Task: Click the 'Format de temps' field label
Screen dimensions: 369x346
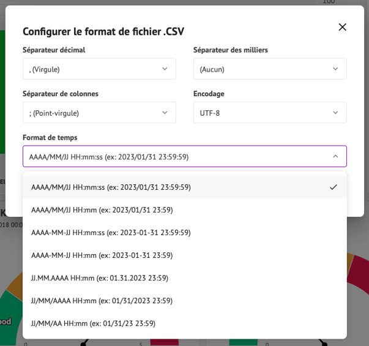Action: [x=50, y=138]
